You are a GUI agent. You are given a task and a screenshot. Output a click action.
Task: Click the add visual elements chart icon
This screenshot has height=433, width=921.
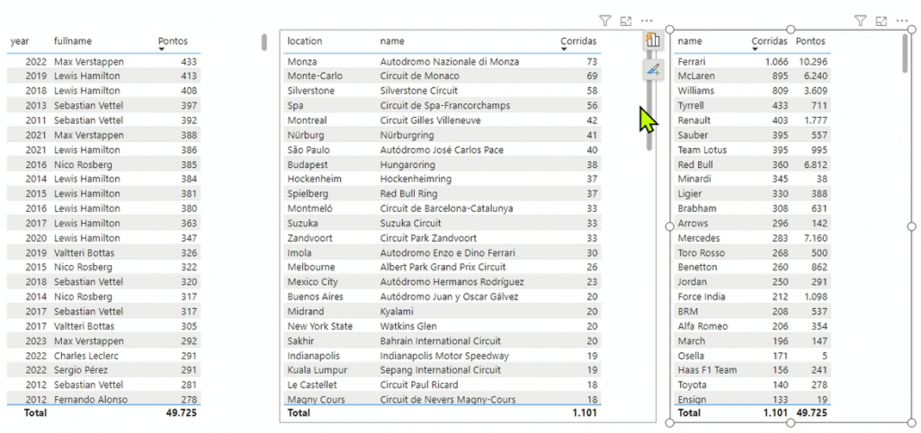pyautogui.click(x=653, y=40)
